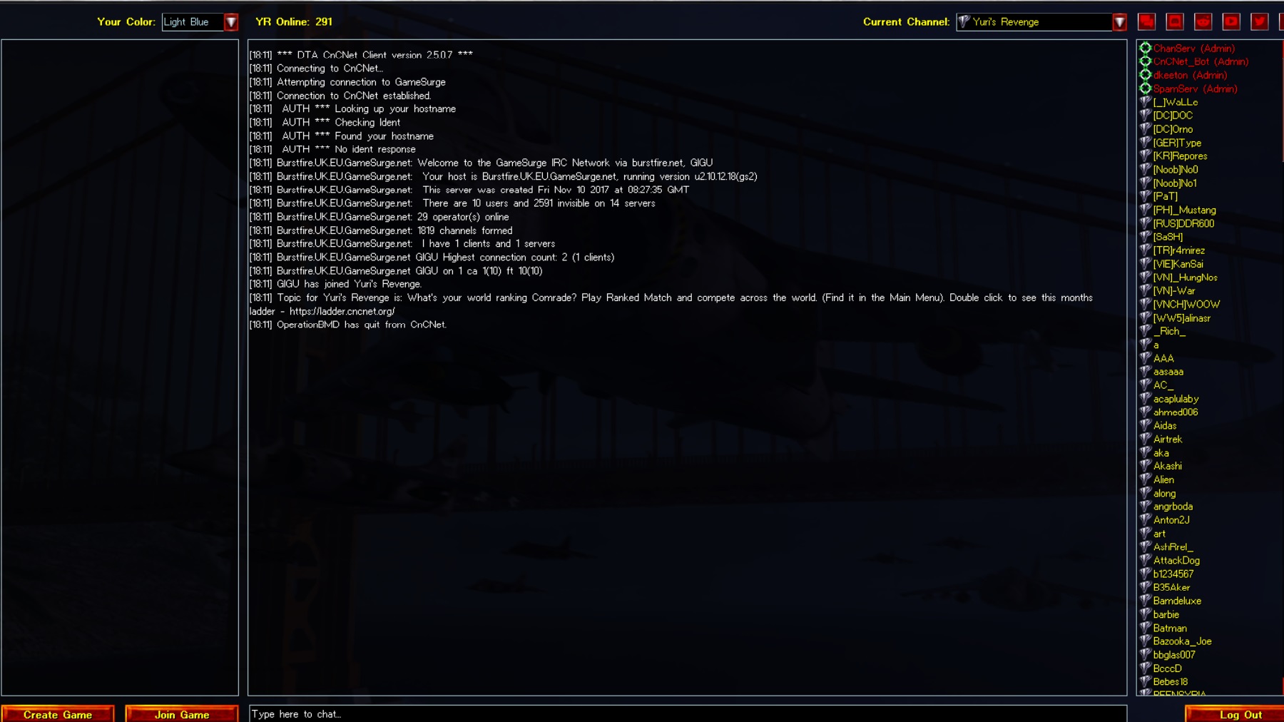Select user Bazooka_Joe in player list
This screenshot has height=722, width=1284.
pyautogui.click(x=1182, y=641)
